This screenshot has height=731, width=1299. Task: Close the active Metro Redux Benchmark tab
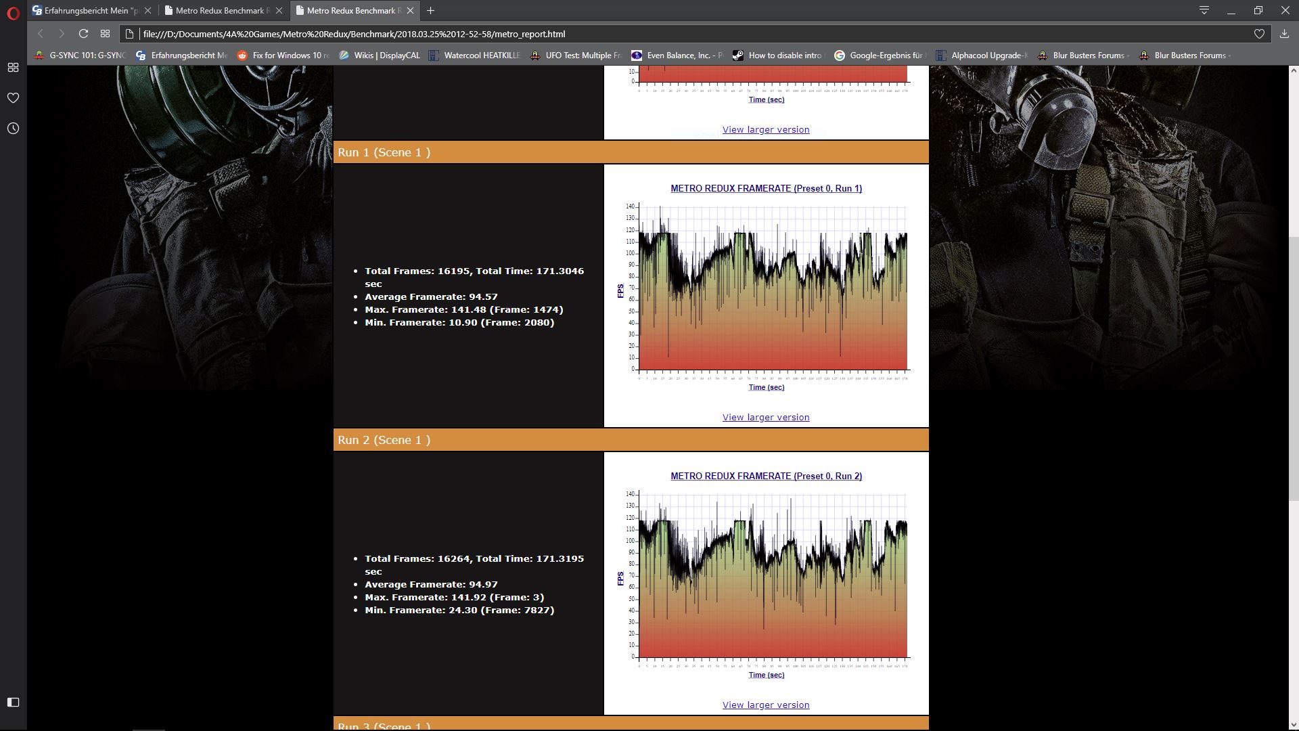[410, 10]
